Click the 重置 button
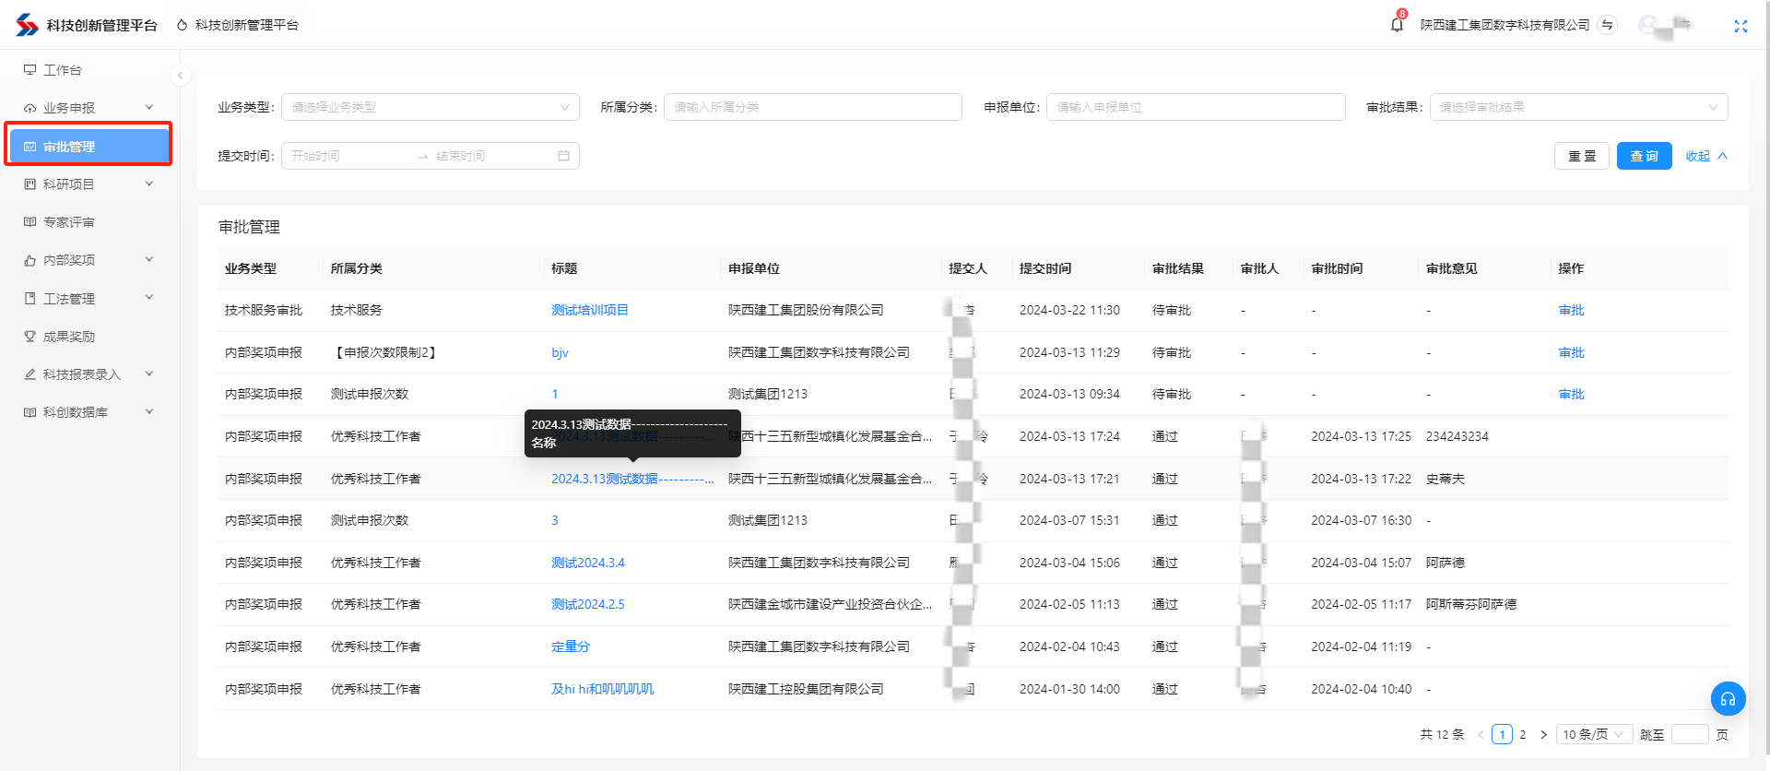Image resolution: width=1770 pixels, height=771 pixels. (1581, 156)
